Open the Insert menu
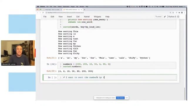 click(69, 16)
